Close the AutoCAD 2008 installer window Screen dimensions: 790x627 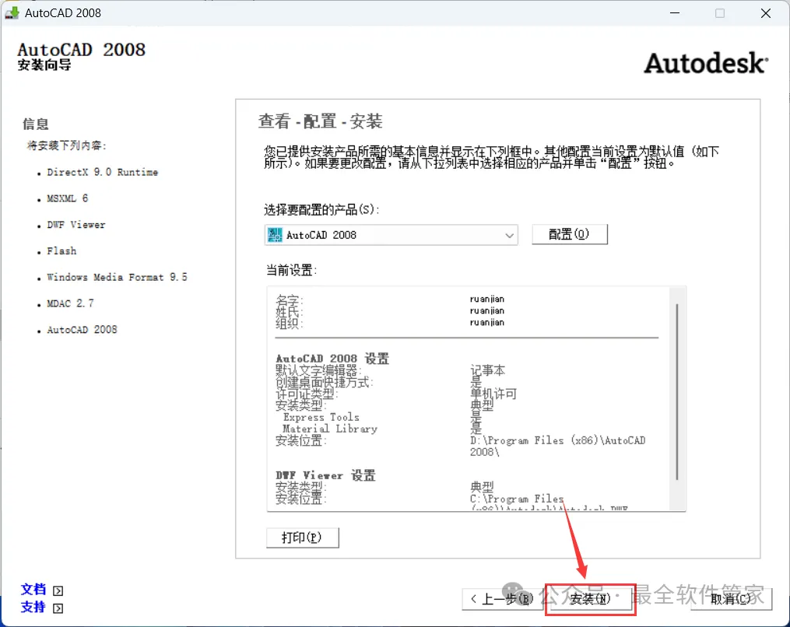(x=766, y=13)
